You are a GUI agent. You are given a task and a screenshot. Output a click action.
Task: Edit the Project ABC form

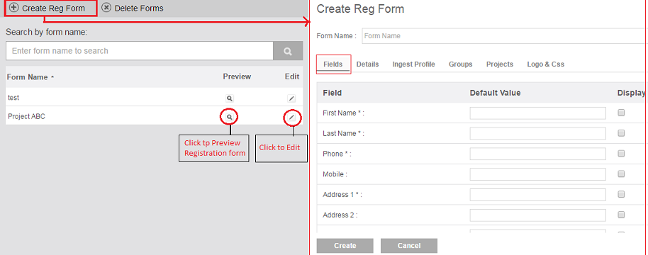[292, 117]
